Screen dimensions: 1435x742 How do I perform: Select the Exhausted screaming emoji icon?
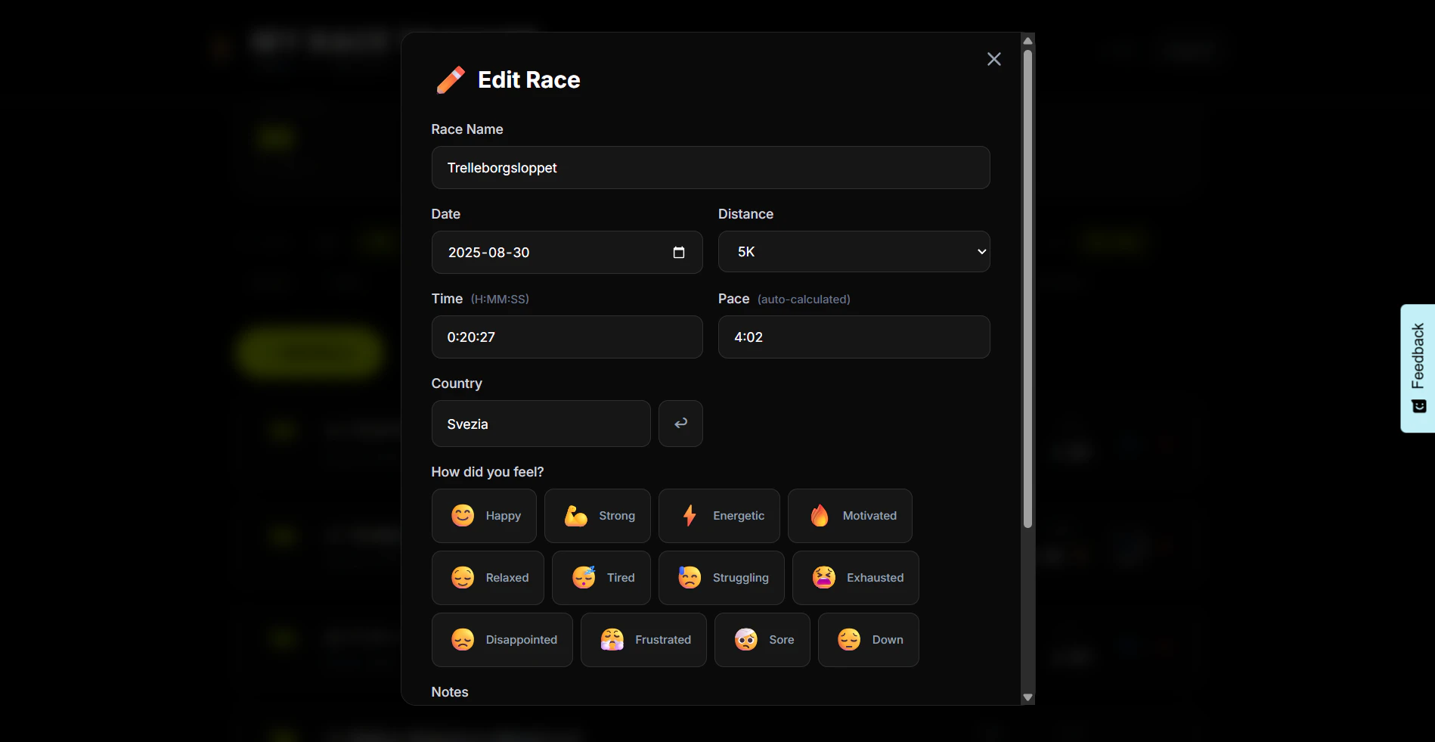(823, 578)
